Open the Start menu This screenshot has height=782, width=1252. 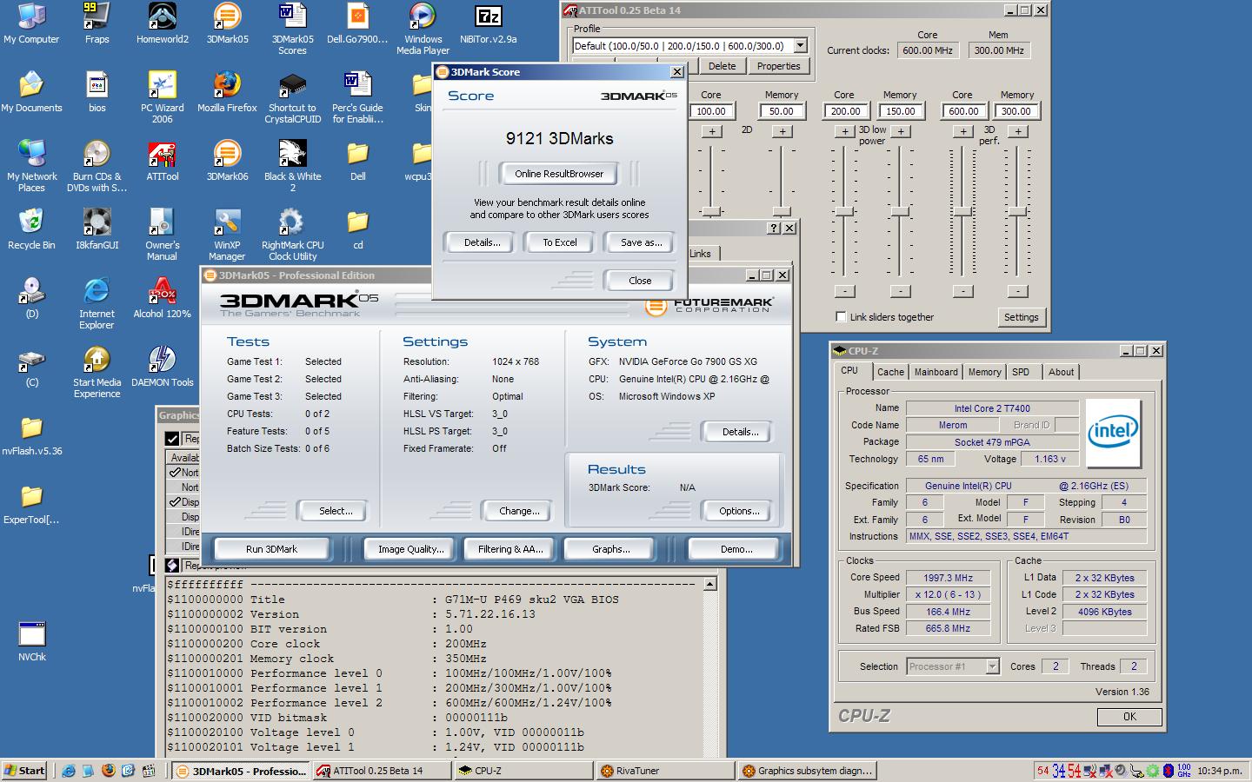25,770
